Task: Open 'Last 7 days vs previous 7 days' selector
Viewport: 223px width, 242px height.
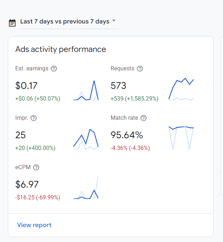Action: pyautogui.click(x=65, y=22)
